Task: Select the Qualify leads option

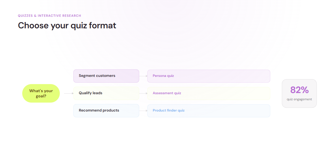Action: (x=106, y=93)
